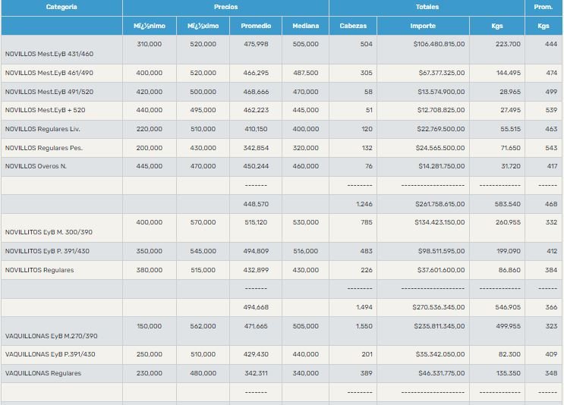
Task: Click the $106.480.815,00 importe value
Action: pyautogui.click(x=439, y=45)
